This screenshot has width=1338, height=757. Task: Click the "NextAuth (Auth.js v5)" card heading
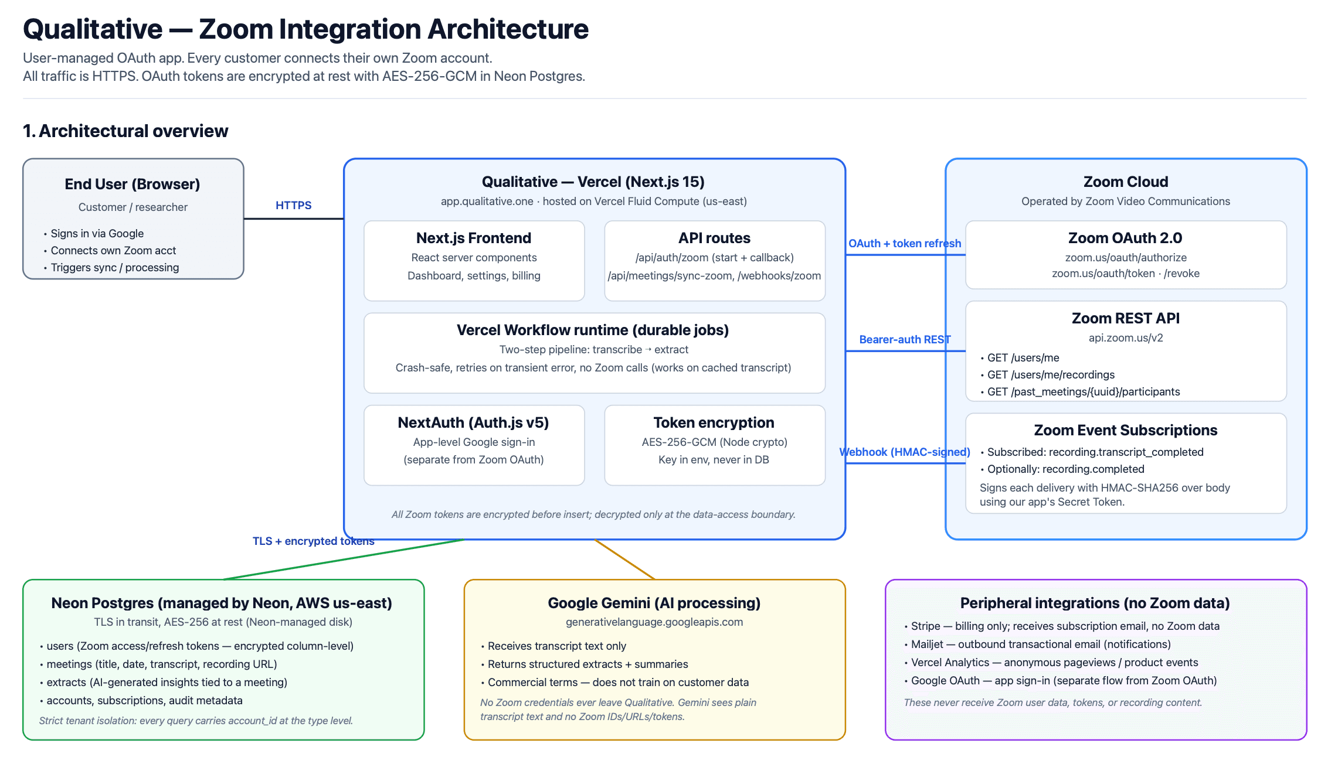pos(474,422)
